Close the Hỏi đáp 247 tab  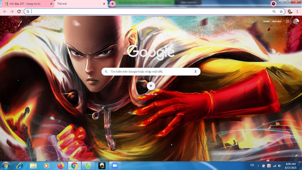point(51,4)
